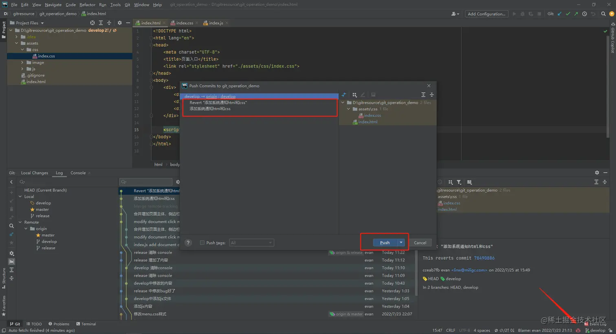Expand all files in Push dialog tree
Image resolution: width=616 pixels, height=334 pixels.
(x=423, y=94)
